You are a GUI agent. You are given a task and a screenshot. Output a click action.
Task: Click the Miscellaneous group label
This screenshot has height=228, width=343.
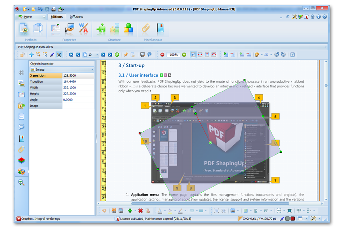coord(153,40)
